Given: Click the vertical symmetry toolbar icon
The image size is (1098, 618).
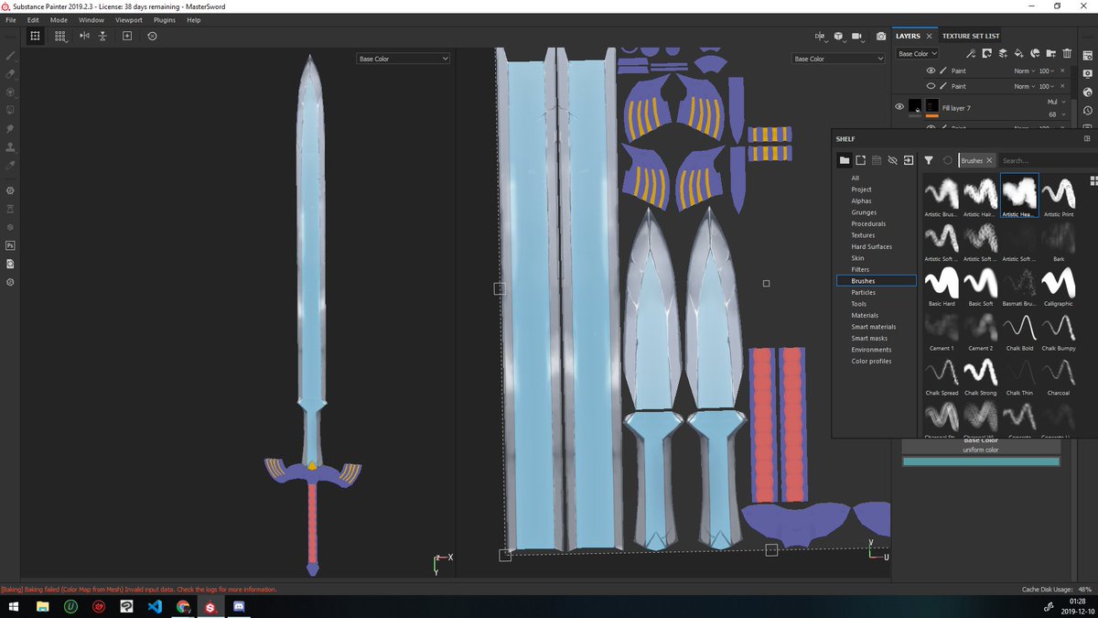Looking at the screenshot, I should point(102,36).
